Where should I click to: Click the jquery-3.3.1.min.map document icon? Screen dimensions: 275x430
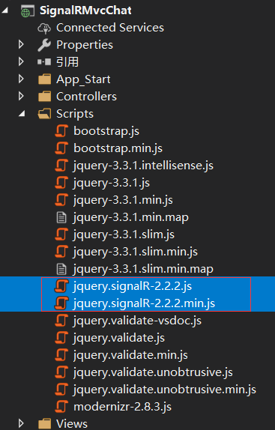[x=61, y=217]
